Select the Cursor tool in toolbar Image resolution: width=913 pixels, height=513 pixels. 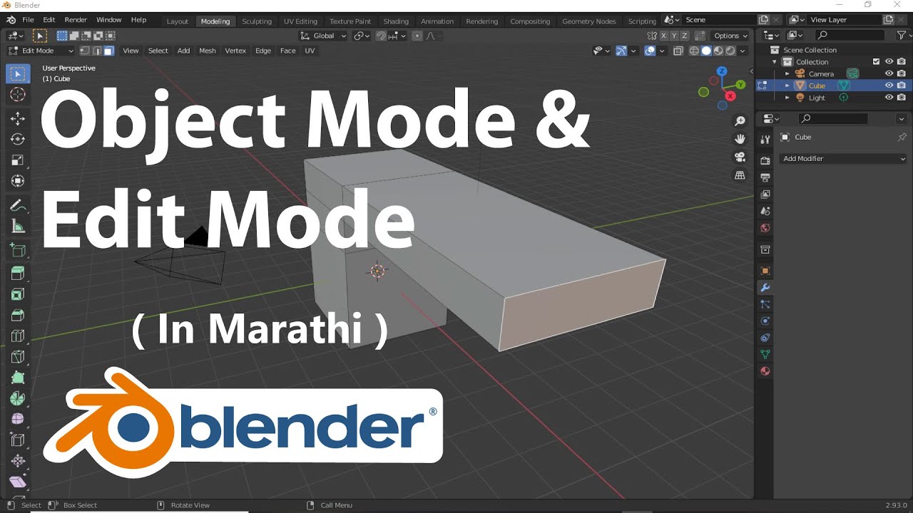(x=18, y=95)
